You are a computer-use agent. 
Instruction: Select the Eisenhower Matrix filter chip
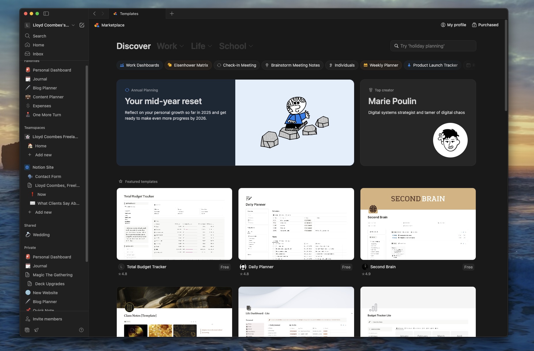(188, 65)
